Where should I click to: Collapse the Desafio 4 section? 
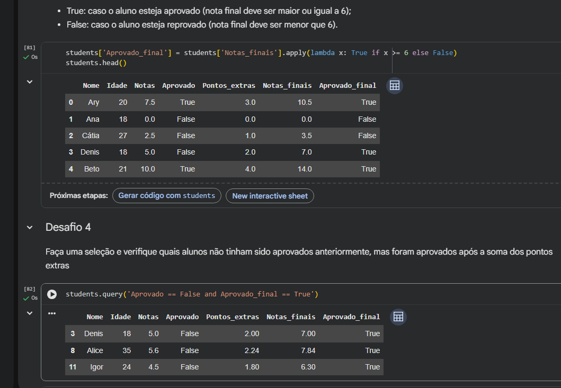point(30,227)
